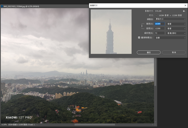
Task: Click the 解析度 input field showing 72
Action: coord(160,33)
